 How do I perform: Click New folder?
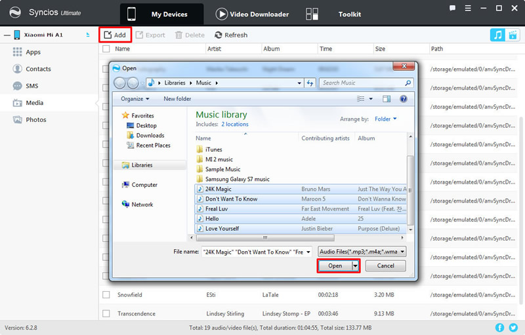tap(177, 99)
